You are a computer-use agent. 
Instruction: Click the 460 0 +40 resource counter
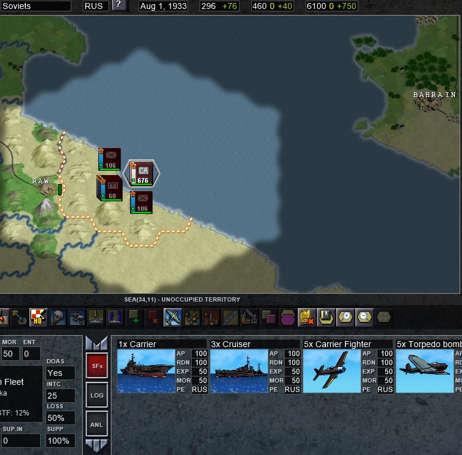coord(272,6)
